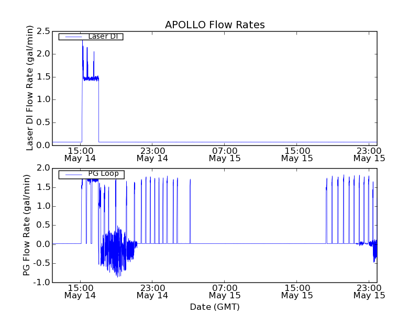Click the "Laser DI Flow Rate (gal/min)" y-axis label
This screenshot has height=314, width=419.
click(x=30, y=87)
